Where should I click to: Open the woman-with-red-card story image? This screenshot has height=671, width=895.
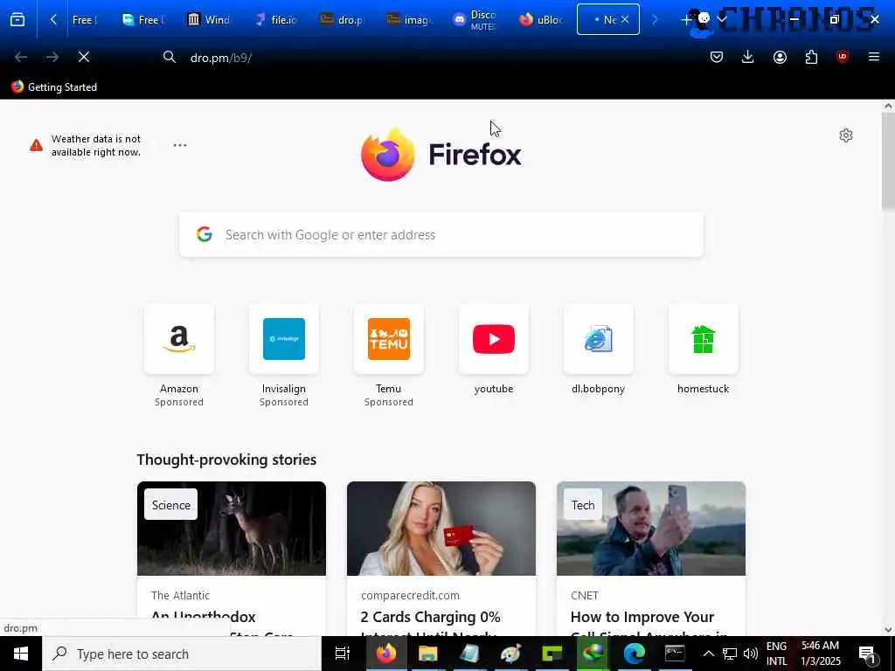point(441,529)
